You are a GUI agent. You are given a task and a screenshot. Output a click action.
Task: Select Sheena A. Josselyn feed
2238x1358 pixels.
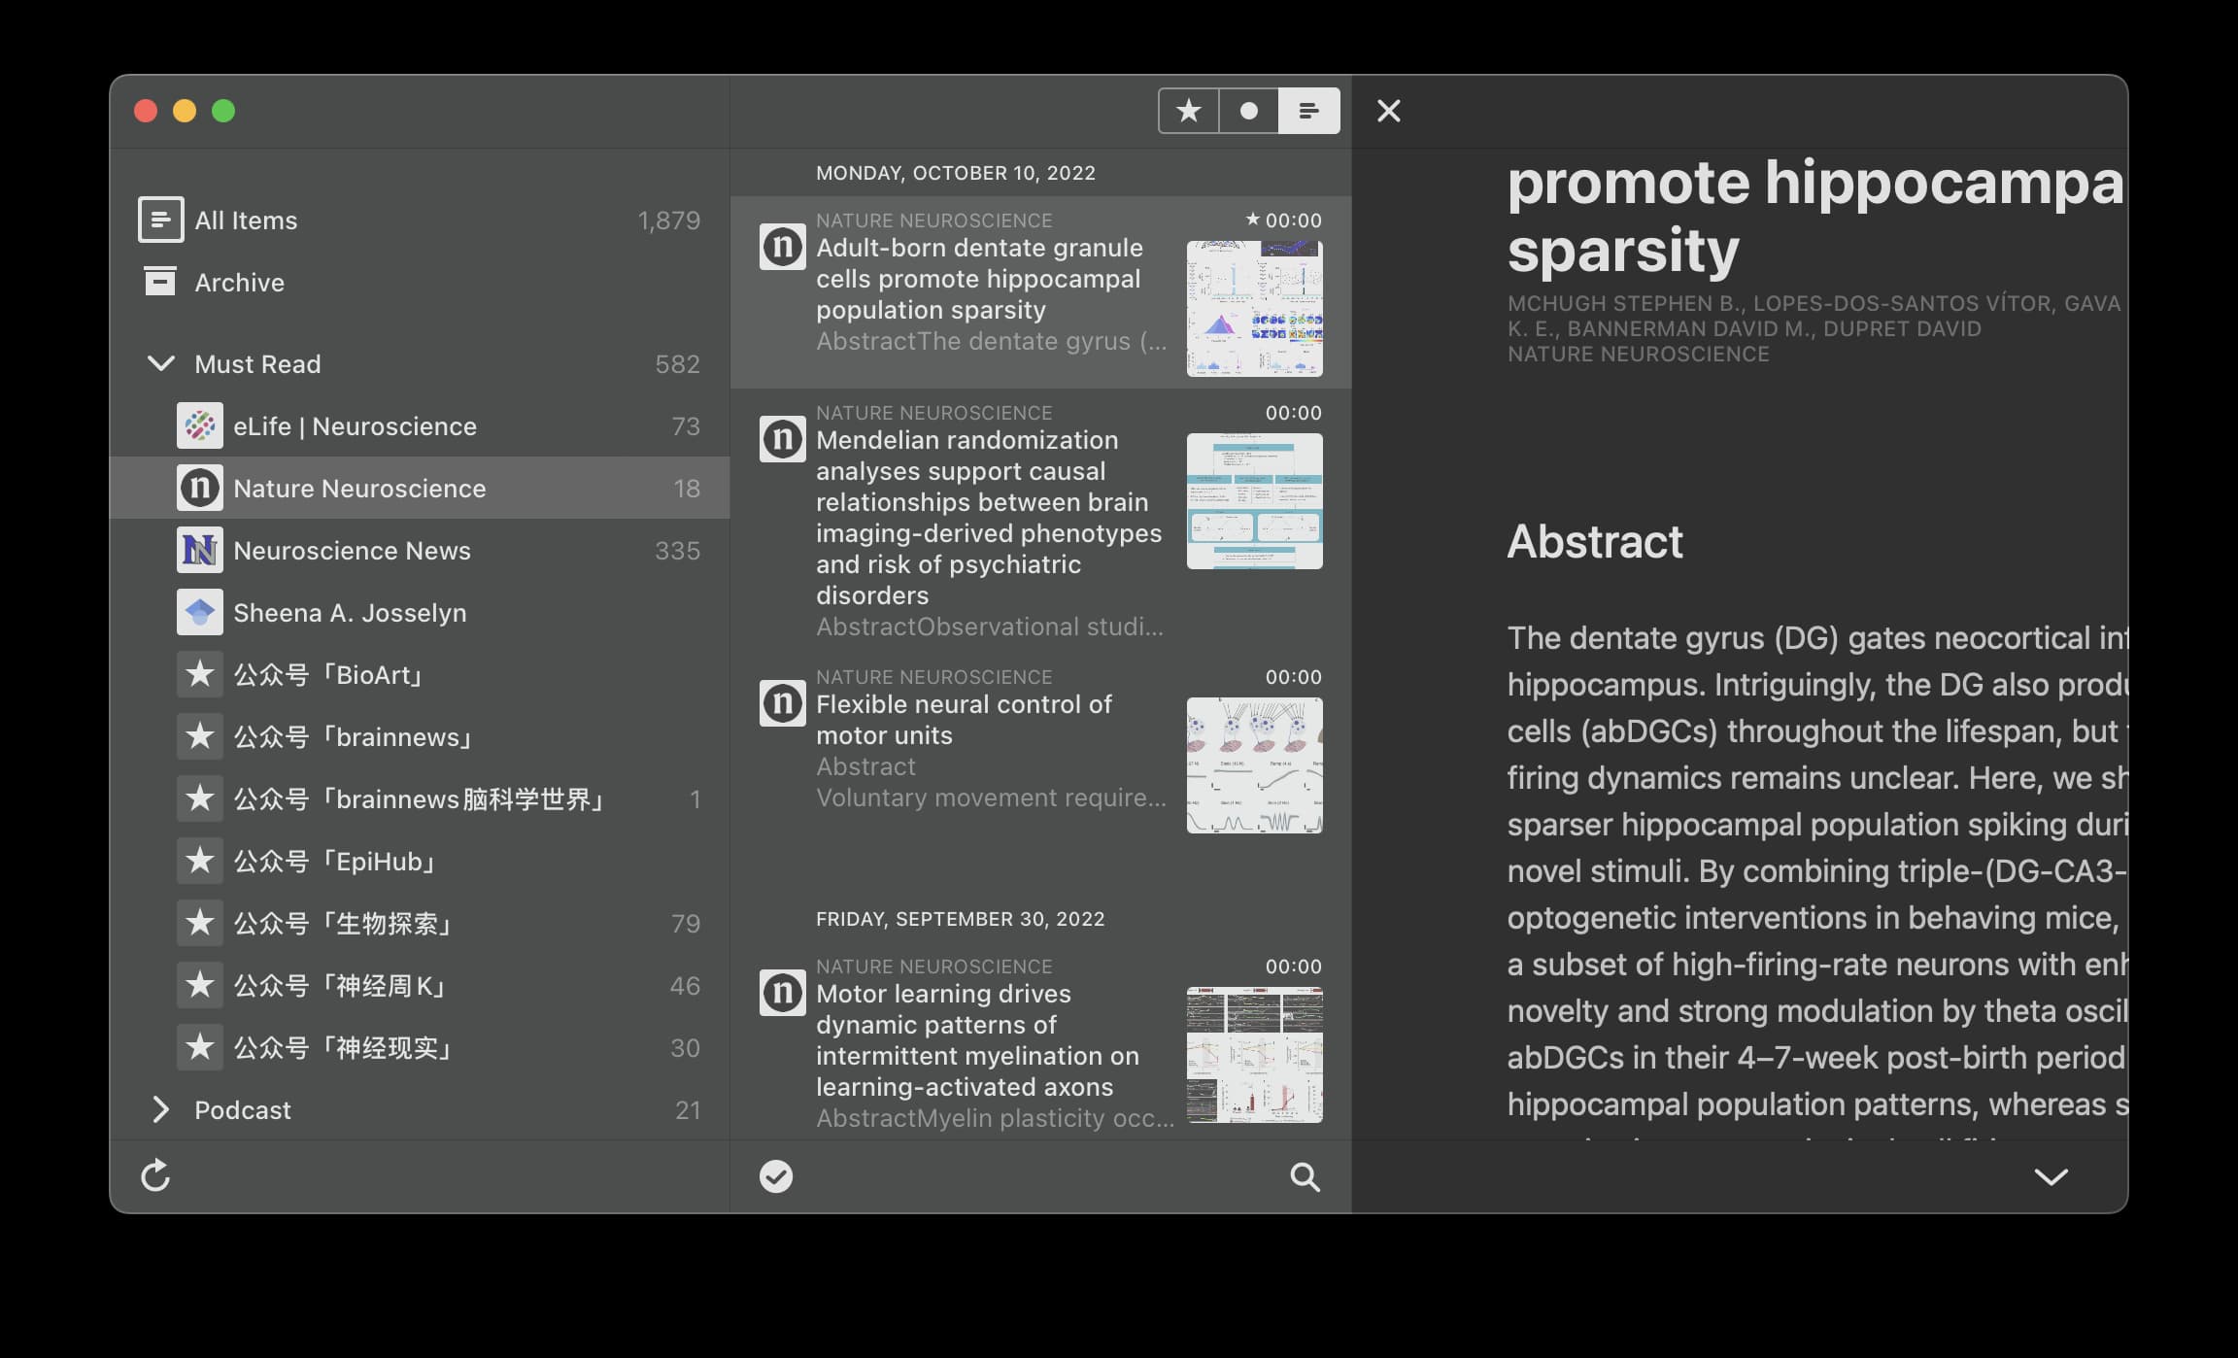tap(420, 612)
